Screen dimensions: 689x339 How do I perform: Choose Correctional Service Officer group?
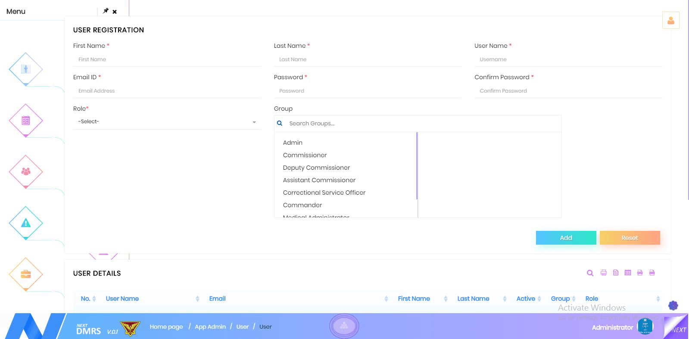[x=324, y=193]
